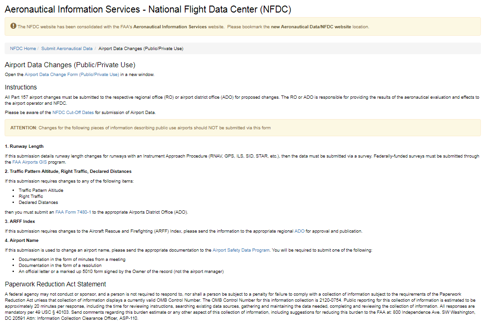Select the Submit Aeronautical Data breadcrumb
This screenshot has width=486, height=323.
click(67, 48)
